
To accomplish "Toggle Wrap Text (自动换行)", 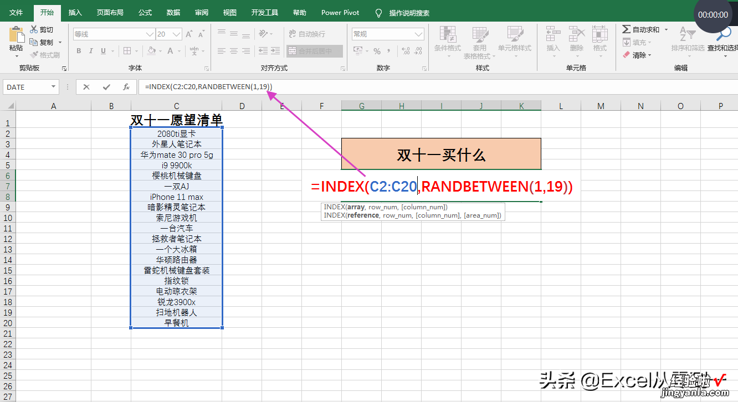I will click(307, 34).
